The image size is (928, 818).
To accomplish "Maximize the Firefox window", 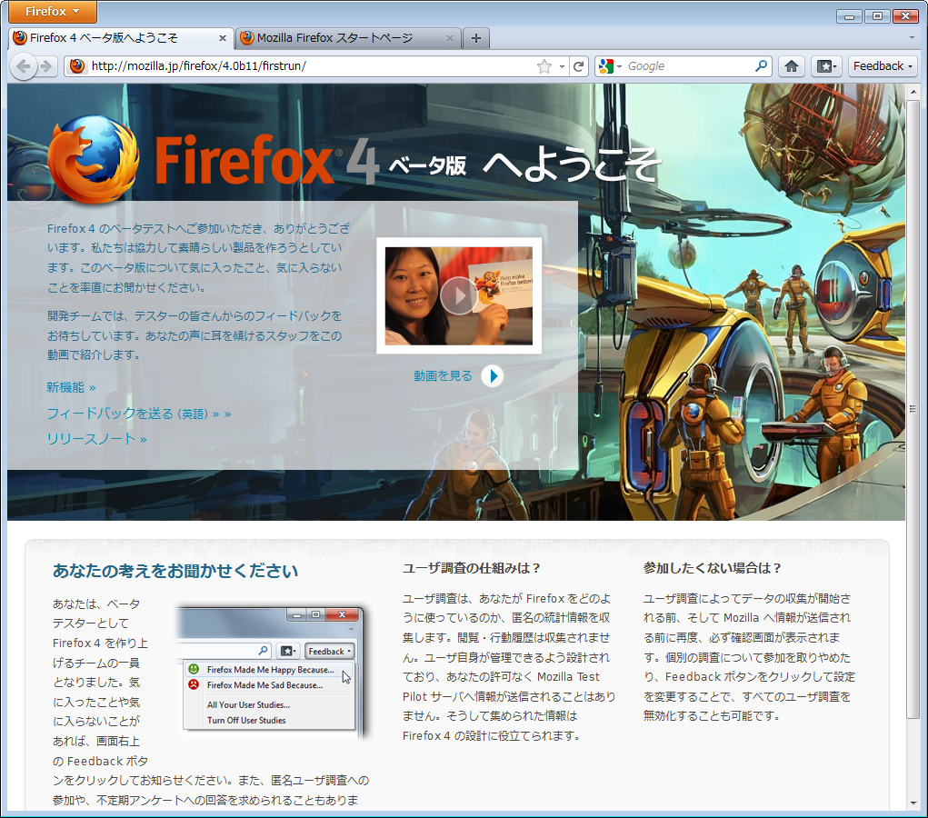I will point(877,16).
